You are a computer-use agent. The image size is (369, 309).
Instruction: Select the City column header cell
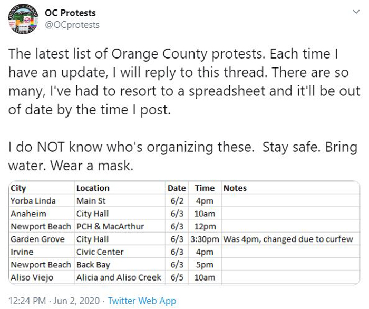pos(42,188)
